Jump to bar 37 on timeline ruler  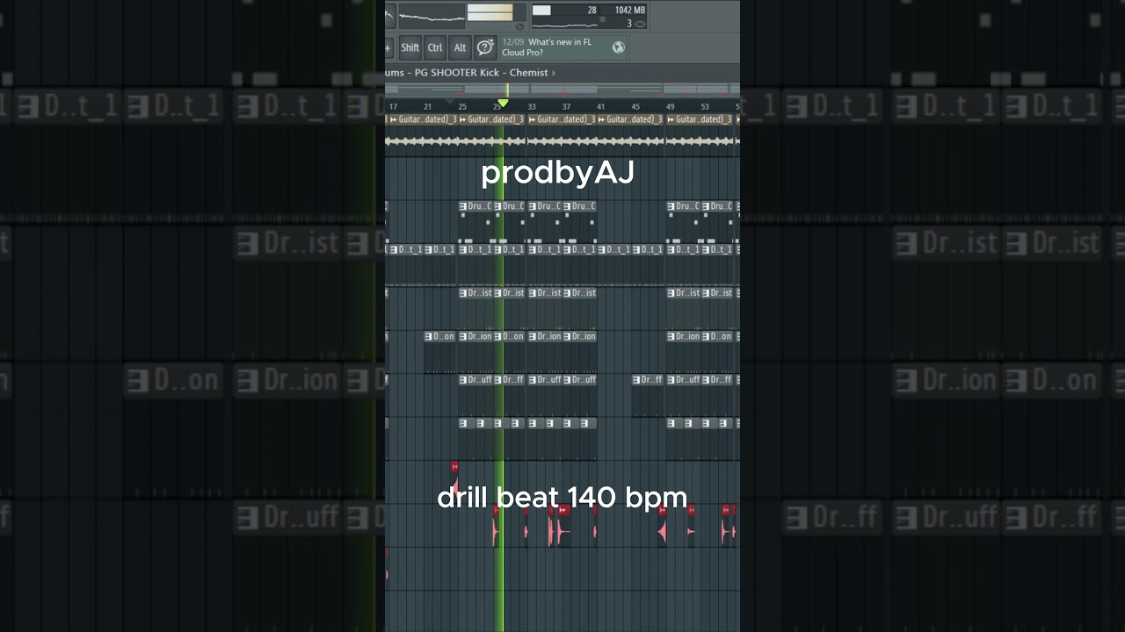(566, 107)
